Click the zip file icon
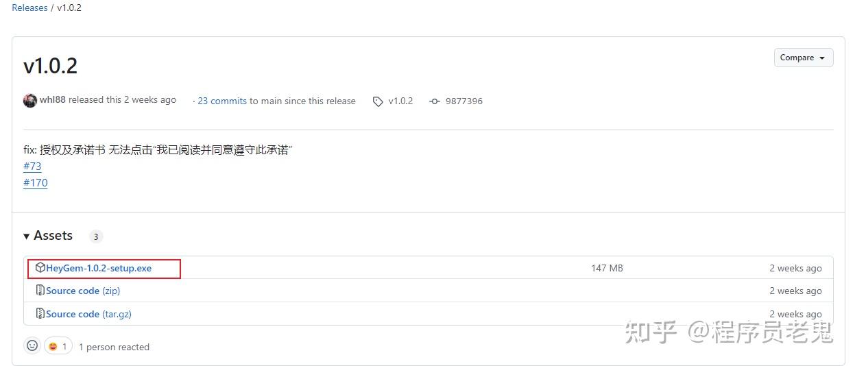 coord(40,291)
